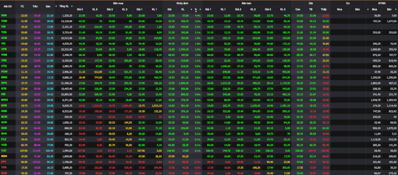
Task: Open the VHM stock ticker
Action: (x=4, y=21)
